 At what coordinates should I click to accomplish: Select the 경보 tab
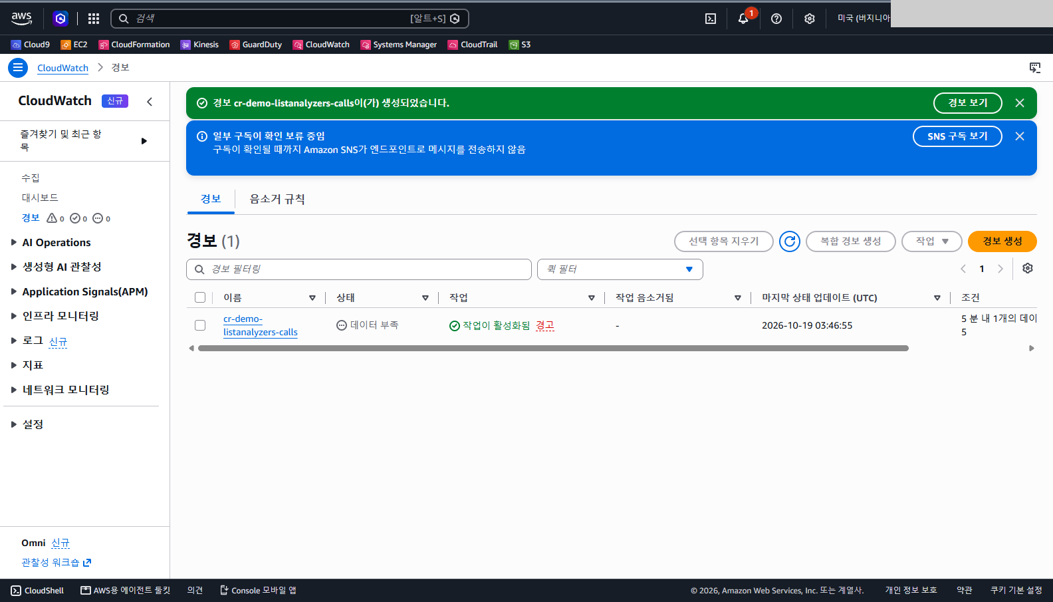211,199
